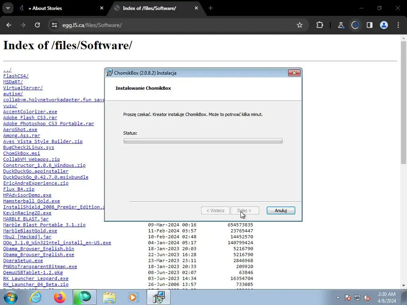Download OperaSetup.exe
This screenshot has height=305, width=407.
[x=23, y=261]
